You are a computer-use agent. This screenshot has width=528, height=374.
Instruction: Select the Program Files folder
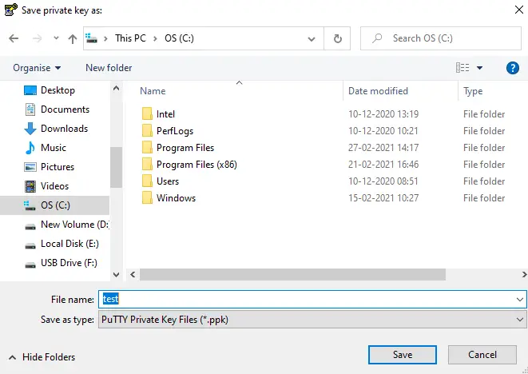click(x=185, y=148)
